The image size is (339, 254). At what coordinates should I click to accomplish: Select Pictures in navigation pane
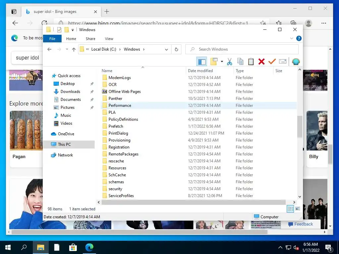point(68,107)
